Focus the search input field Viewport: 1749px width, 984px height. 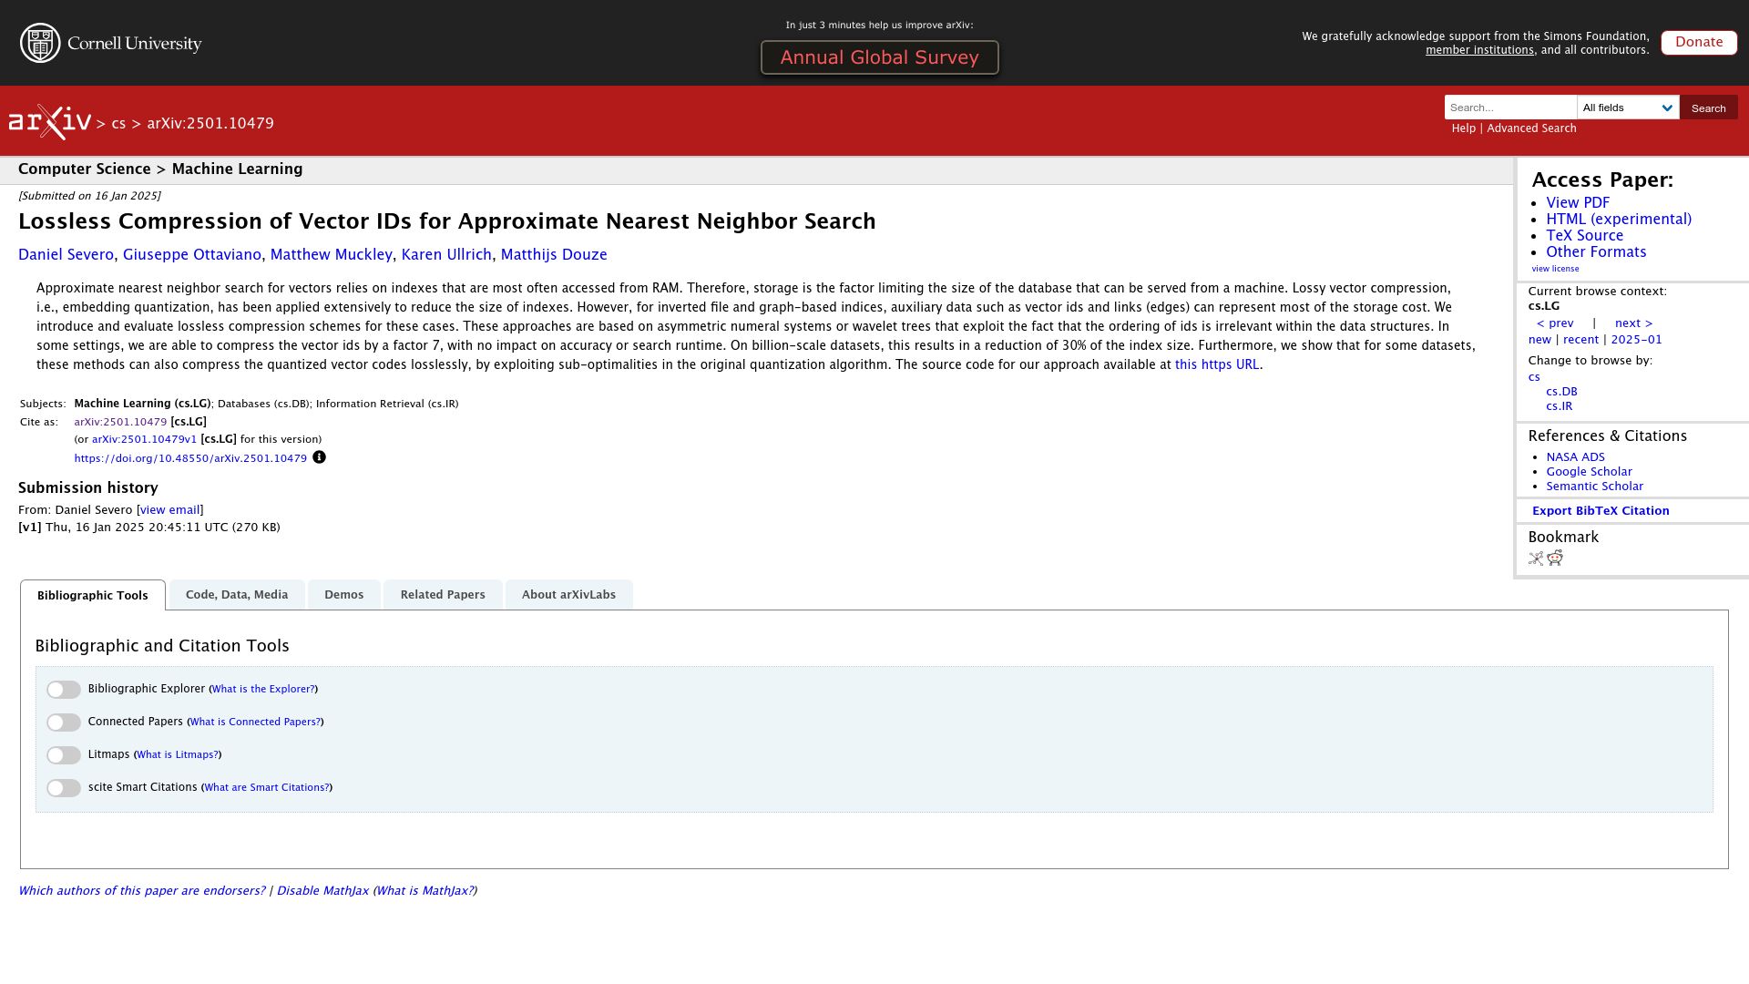coord(1510,108)
